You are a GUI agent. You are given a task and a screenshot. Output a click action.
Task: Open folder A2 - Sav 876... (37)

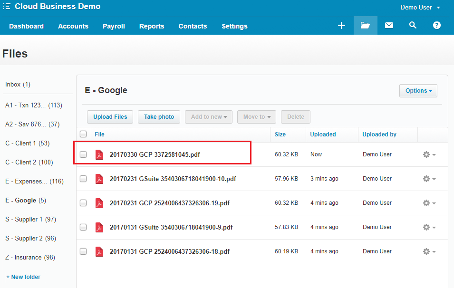pyautogui.click(x=32, y=125)
